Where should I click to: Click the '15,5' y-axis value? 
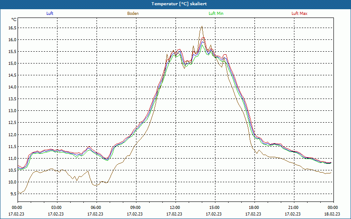coord(13,52)
